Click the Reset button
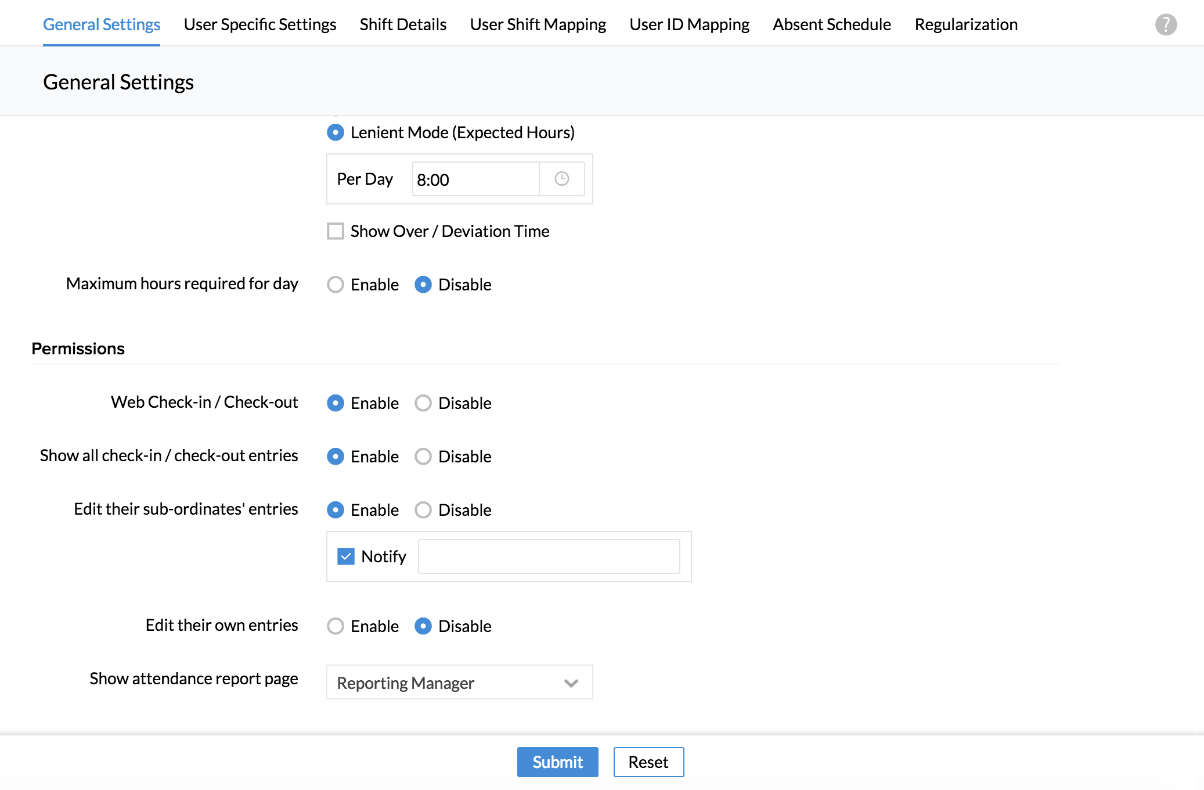 [648, 762]
